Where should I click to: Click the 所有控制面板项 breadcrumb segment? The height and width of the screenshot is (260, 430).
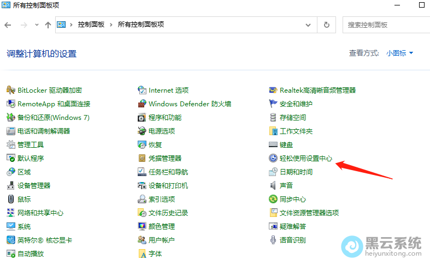coord(141,25)
